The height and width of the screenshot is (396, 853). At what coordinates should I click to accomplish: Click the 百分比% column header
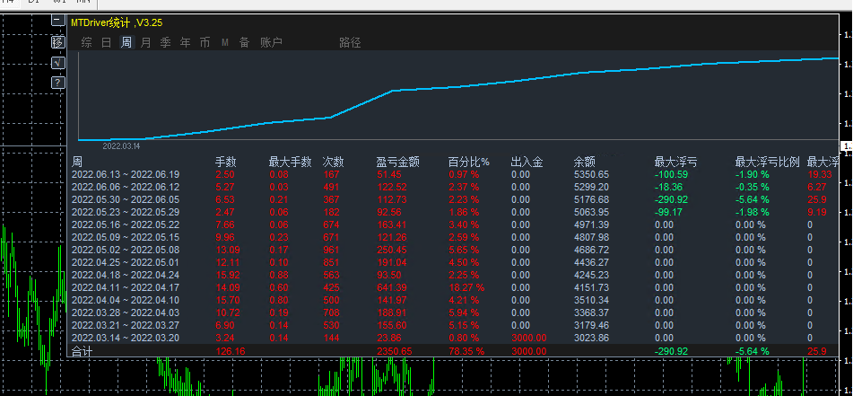click(468, 162)
